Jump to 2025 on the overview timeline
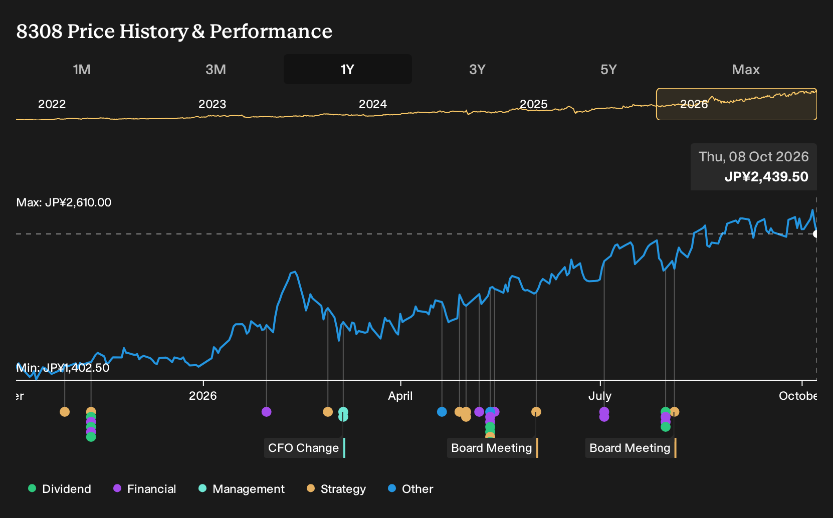The image size is (833, 518). tap(533, 104)
